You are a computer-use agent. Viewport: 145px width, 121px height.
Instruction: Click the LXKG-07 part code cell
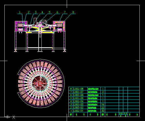click(80, 92)
